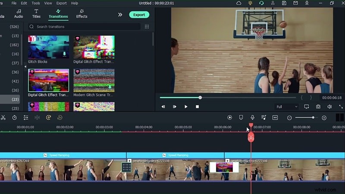
Task: Select the Modern Glitch Scene transition thumbnail
Action: point(94,80)
